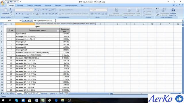
Task: Toggle middle vertical alignment
Action: (47, 10)
